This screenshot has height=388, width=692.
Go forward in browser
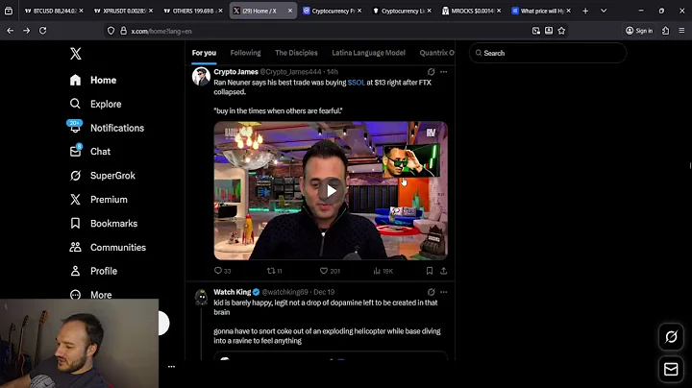(27, 31)
